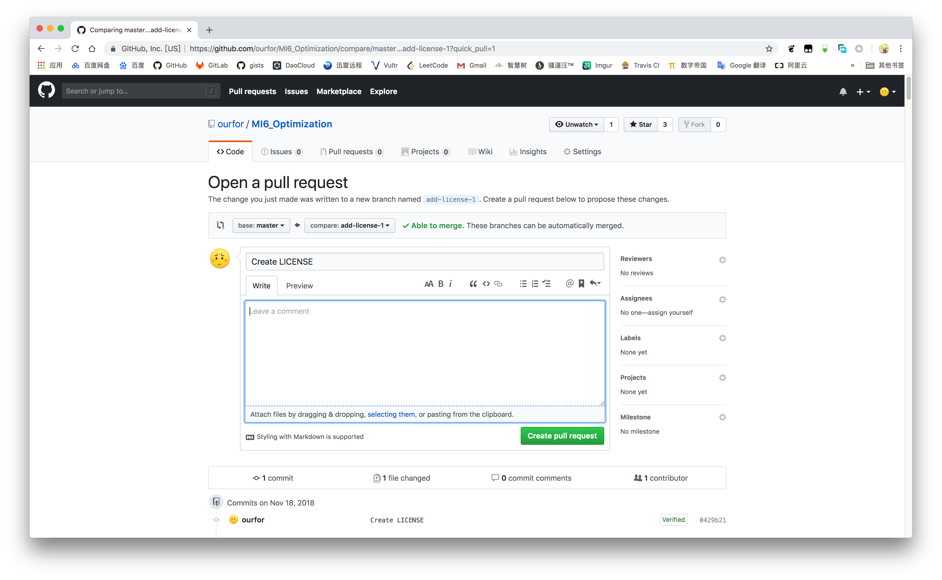Viewport: 942px width, 580px height.
Task: Open the ourfor owner link
Action: (x=230, y=124)
